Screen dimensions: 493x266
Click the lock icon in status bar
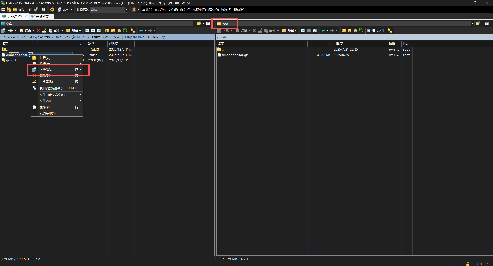[468, 264]
